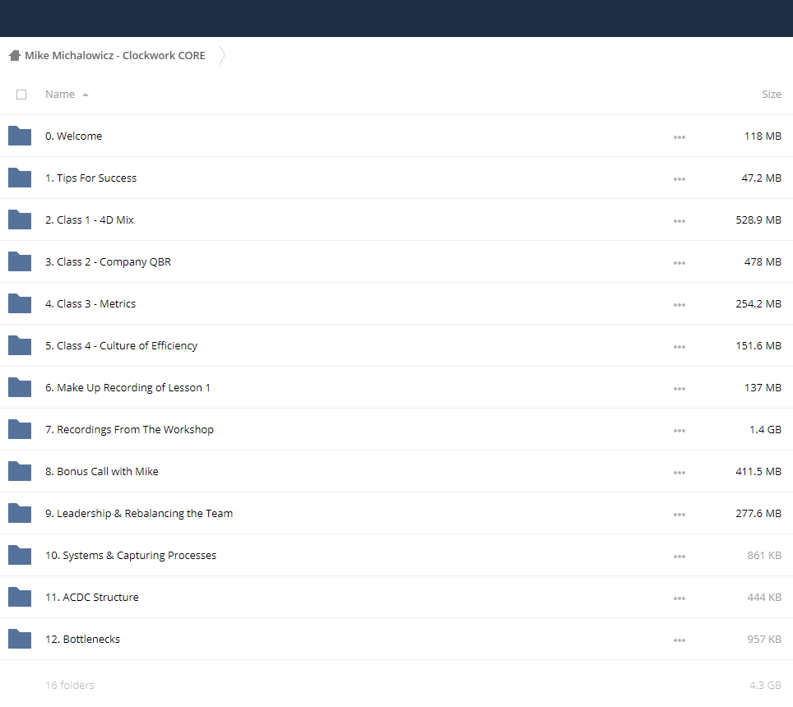Click the 277.6 MB size value
Image resolution: width=793 pixels, height=707 pixels.
pos(758,514)
